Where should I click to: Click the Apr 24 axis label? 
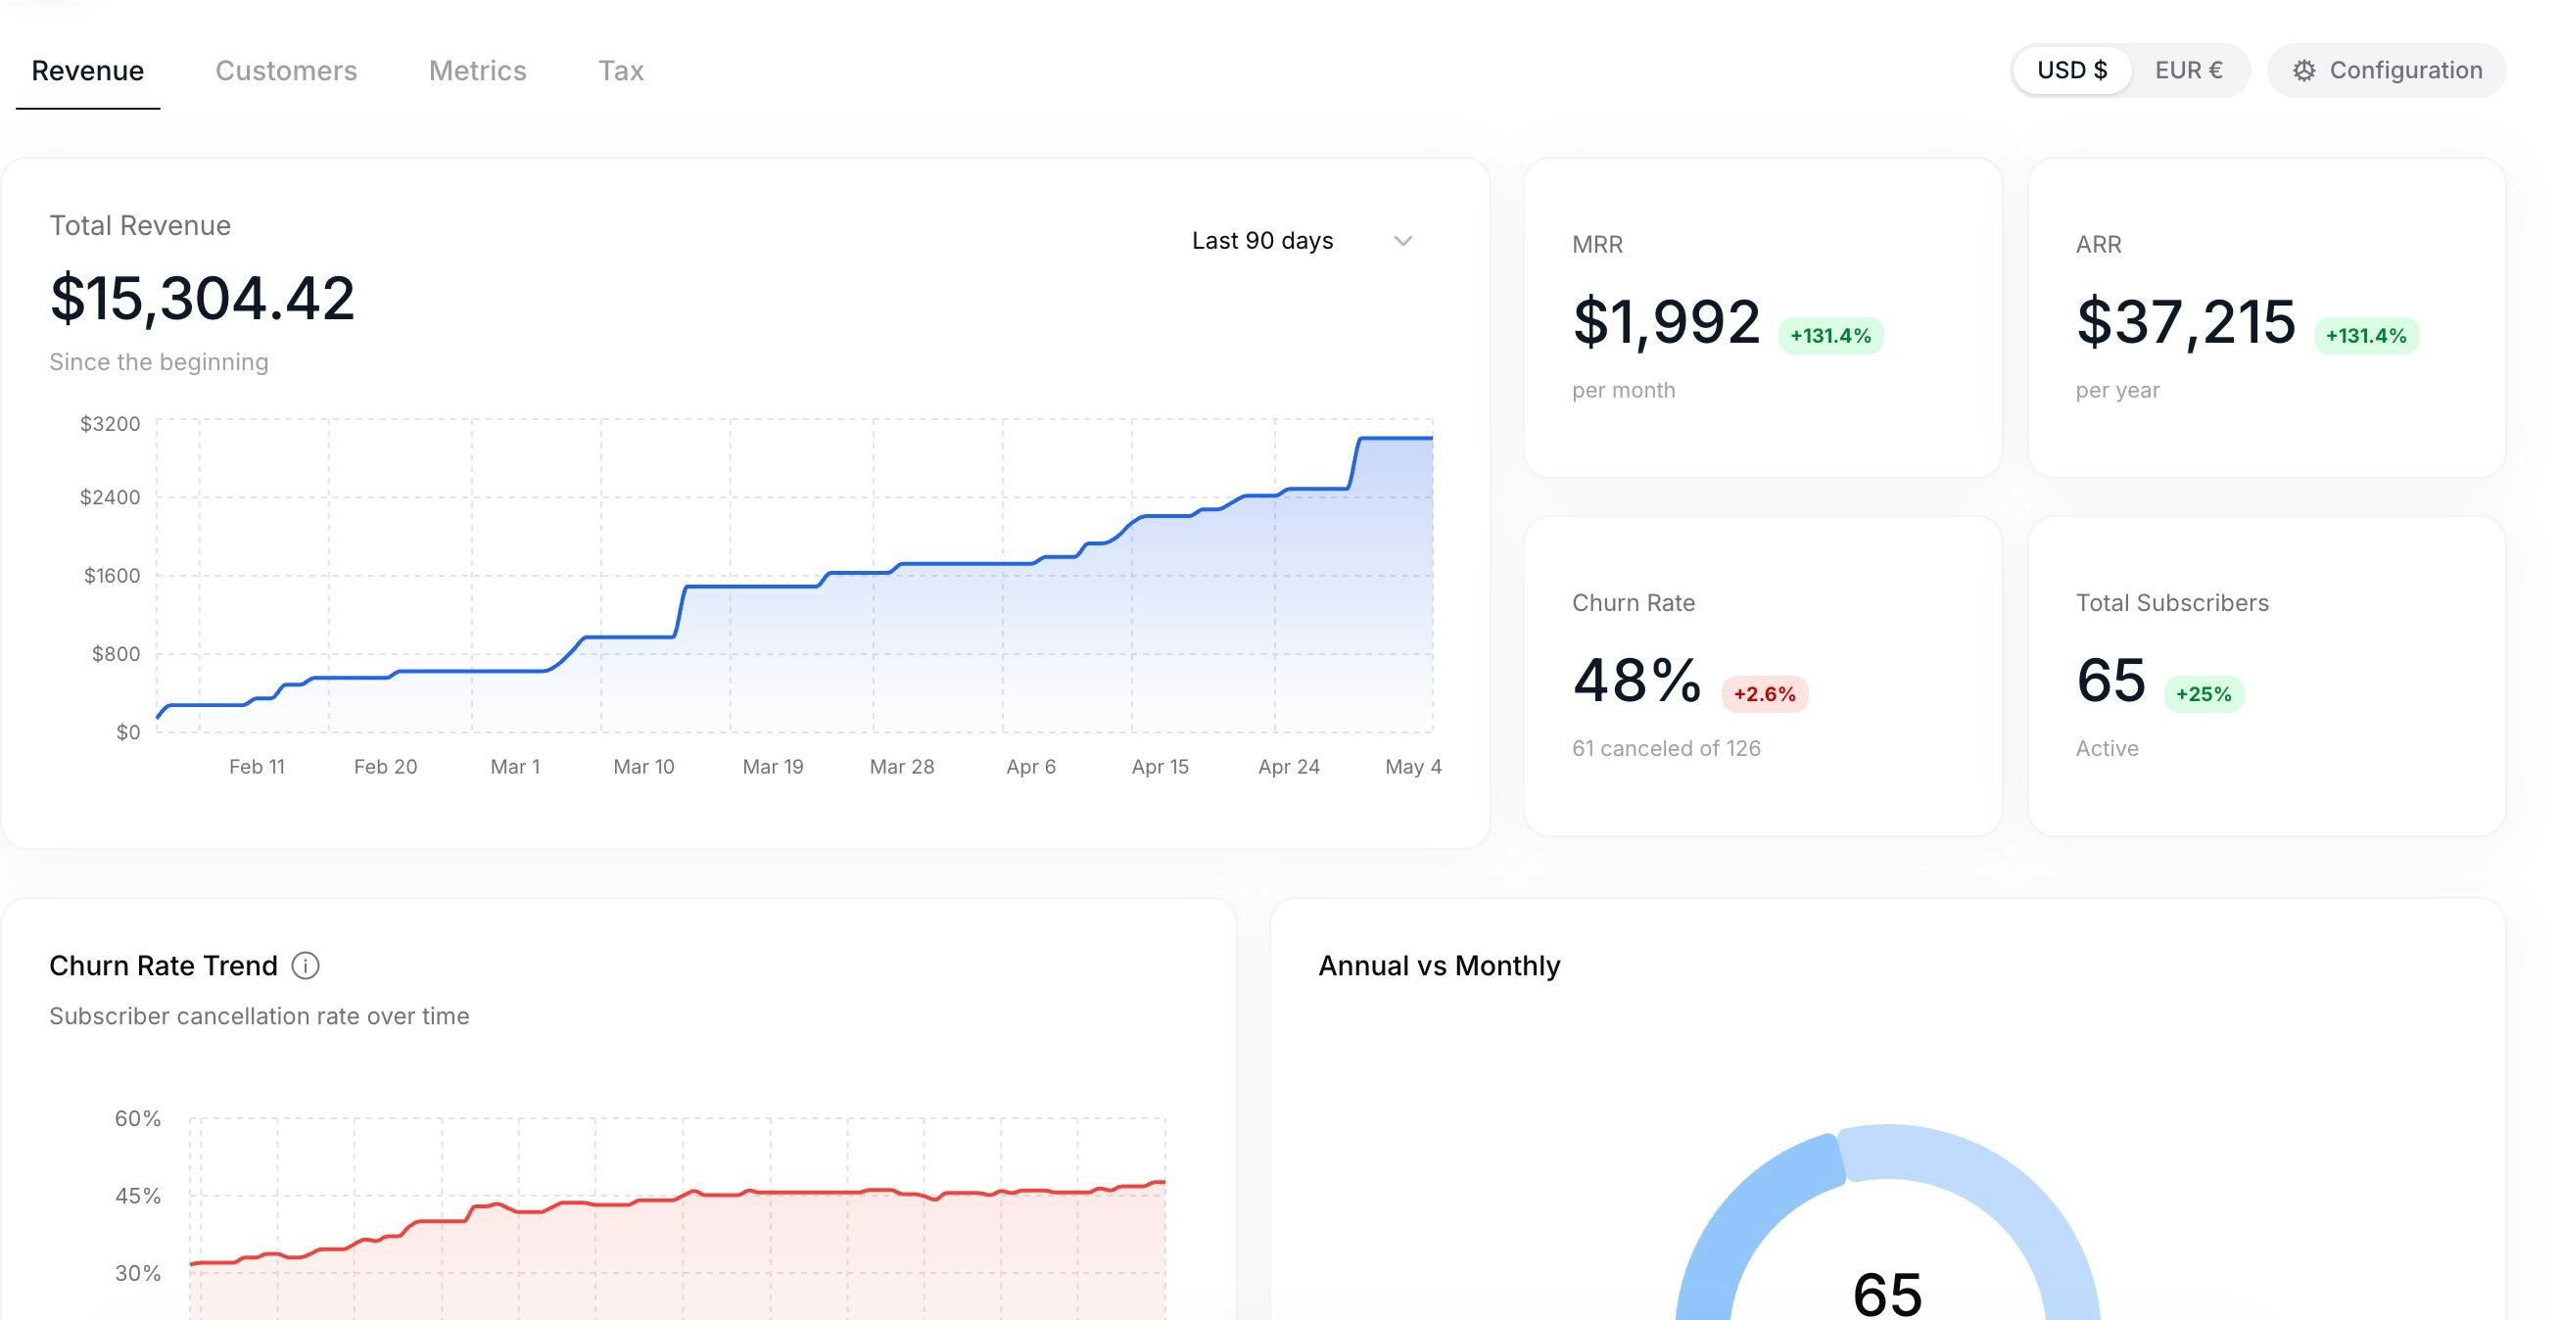coord(1289,767)
